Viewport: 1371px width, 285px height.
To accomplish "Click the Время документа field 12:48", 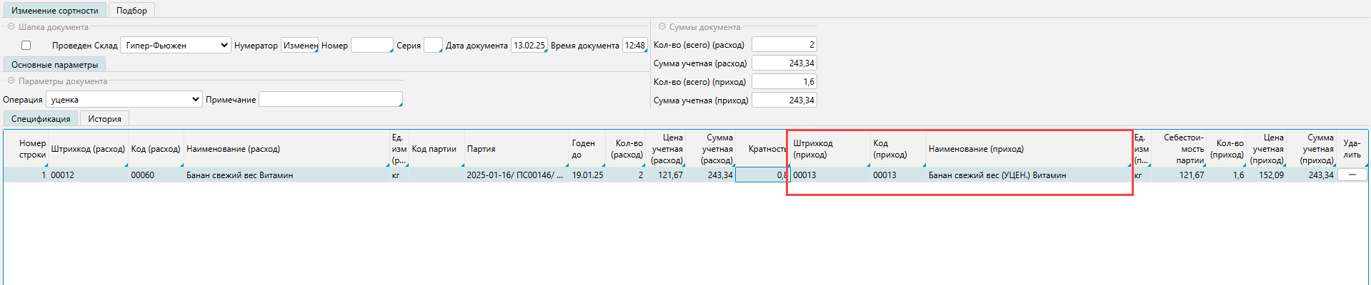I will tap(634, 46).
